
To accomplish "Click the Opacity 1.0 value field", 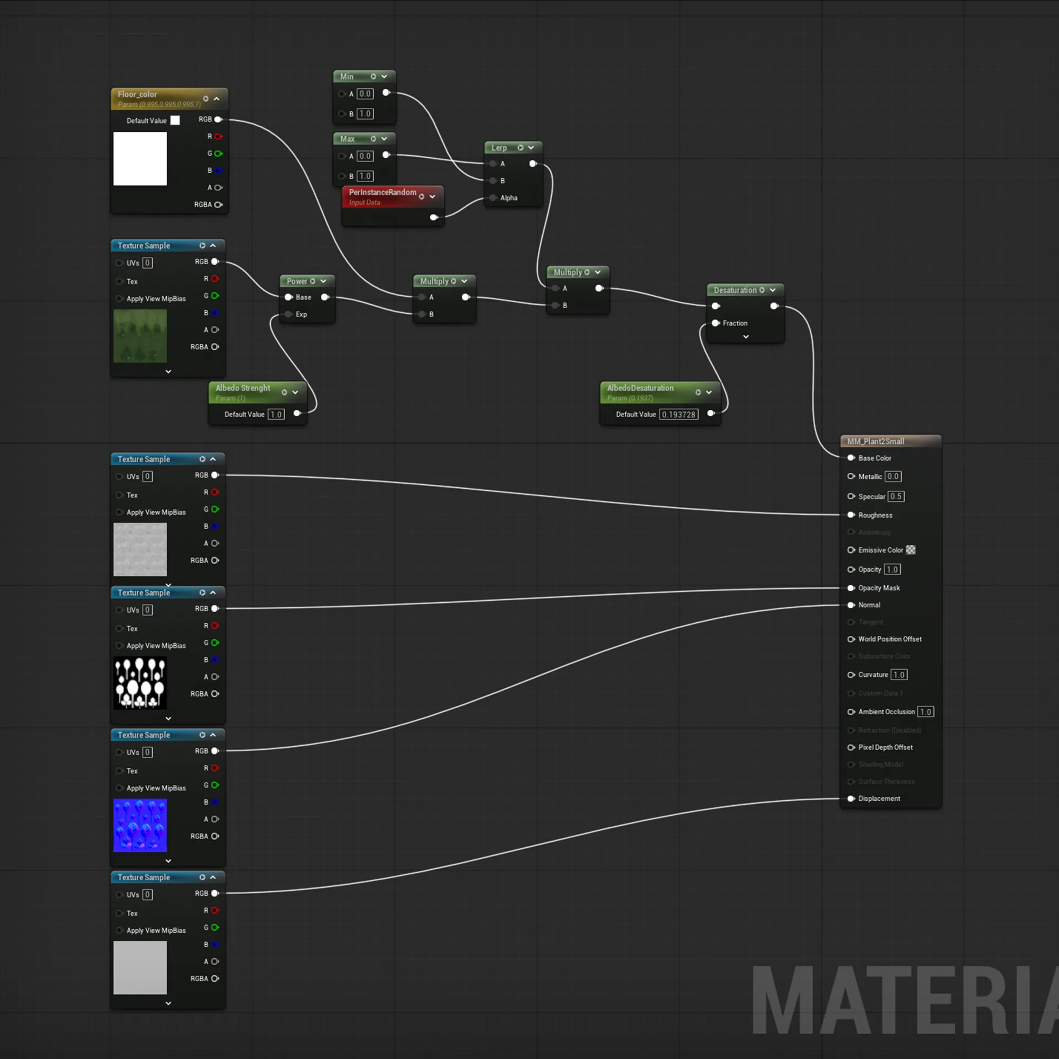I will point(892,570).
